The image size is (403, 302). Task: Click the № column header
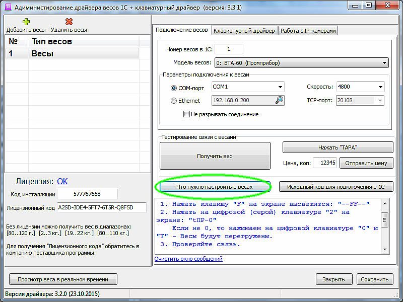point(17,41)
